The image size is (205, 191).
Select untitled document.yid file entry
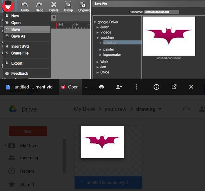108,182
